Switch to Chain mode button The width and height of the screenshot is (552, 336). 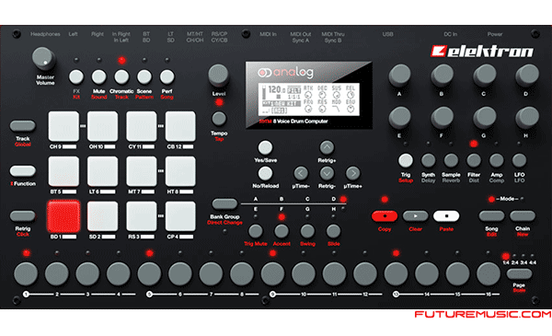(x=523, y=216)
